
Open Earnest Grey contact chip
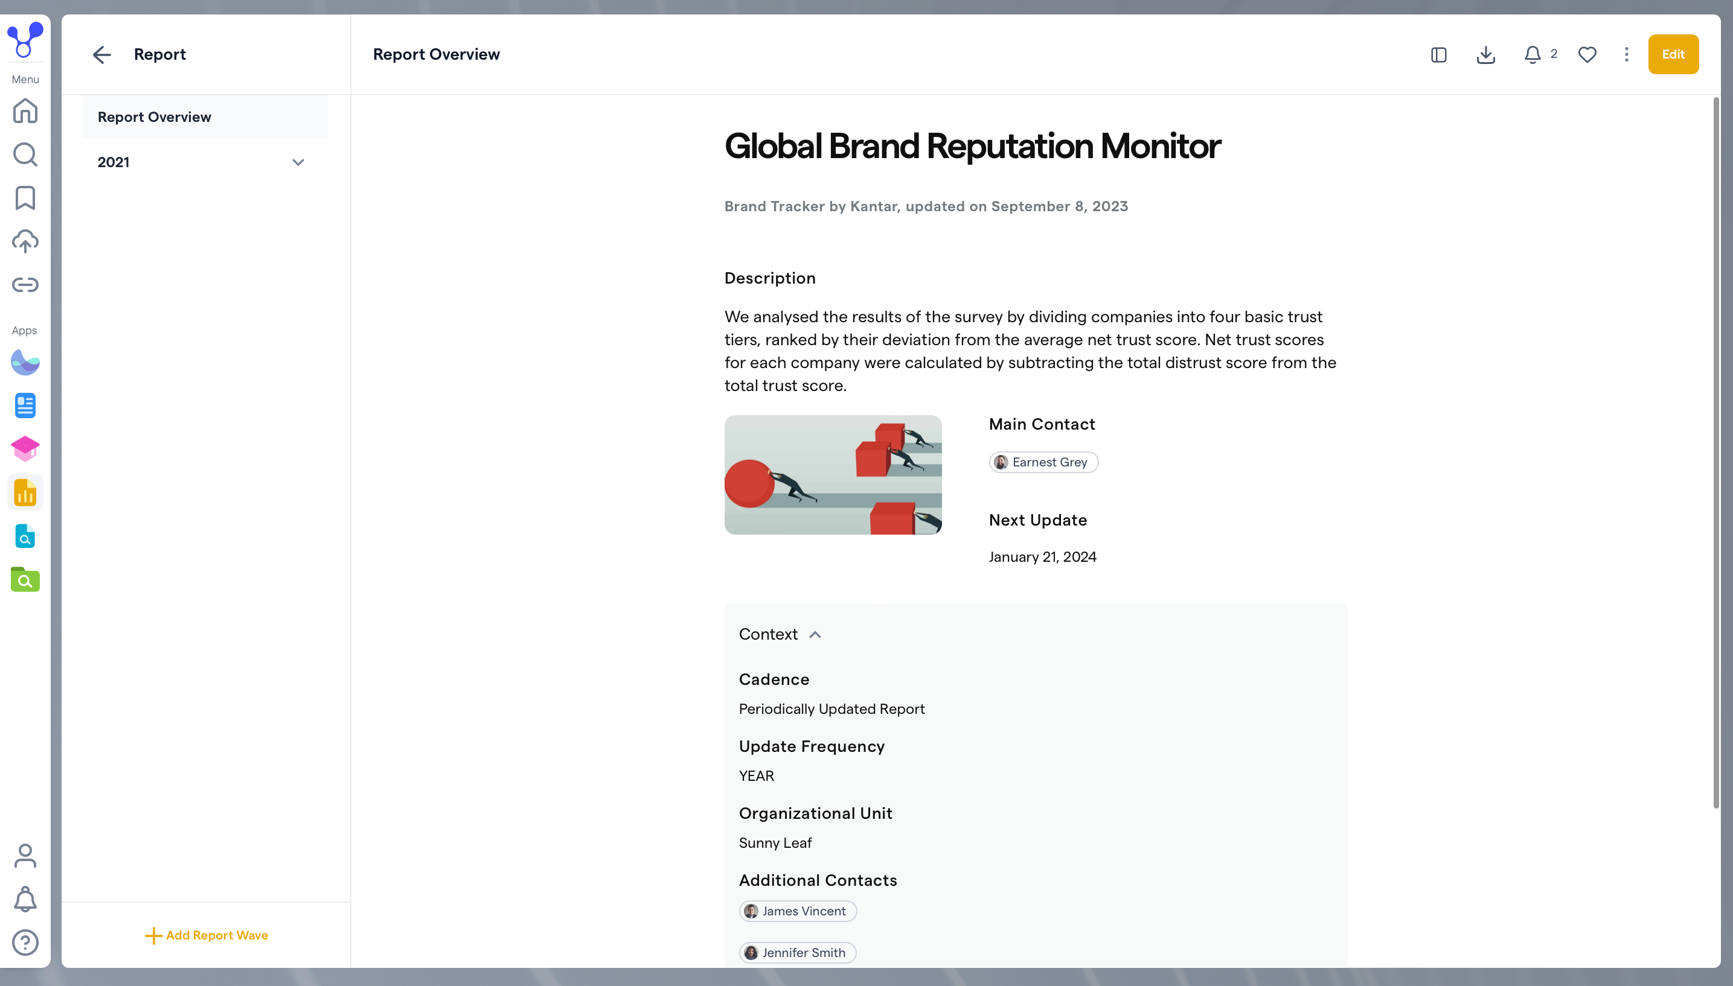tap(1043, 462)
